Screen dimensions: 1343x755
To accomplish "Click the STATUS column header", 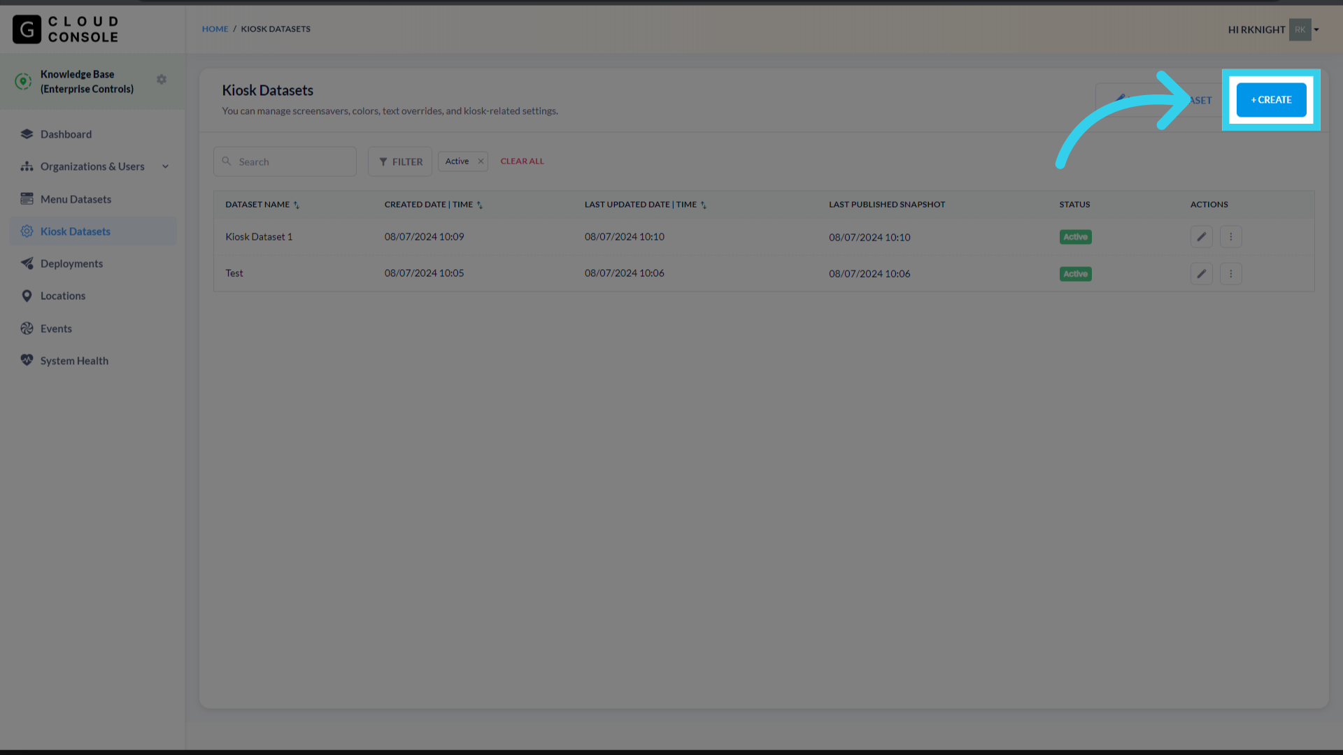I will 1074,205.
